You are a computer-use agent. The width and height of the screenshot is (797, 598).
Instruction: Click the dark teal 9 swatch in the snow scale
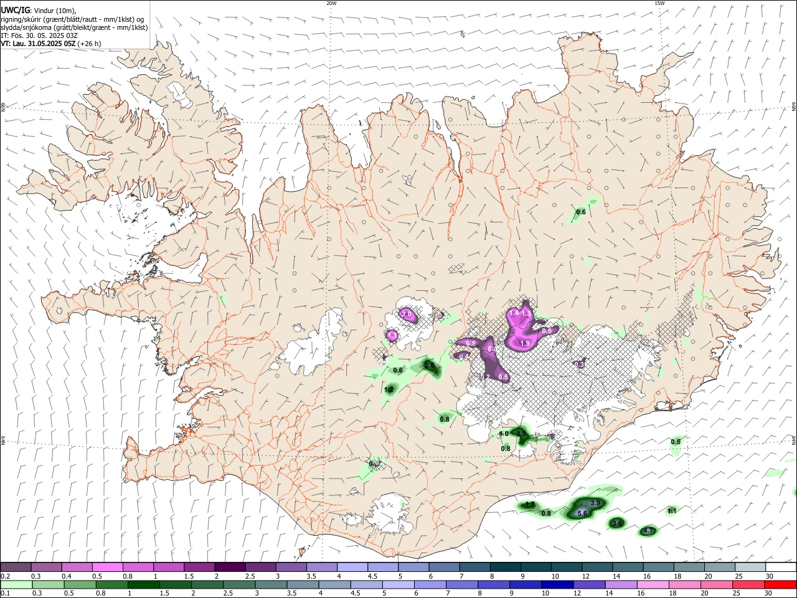coord(535,567)
